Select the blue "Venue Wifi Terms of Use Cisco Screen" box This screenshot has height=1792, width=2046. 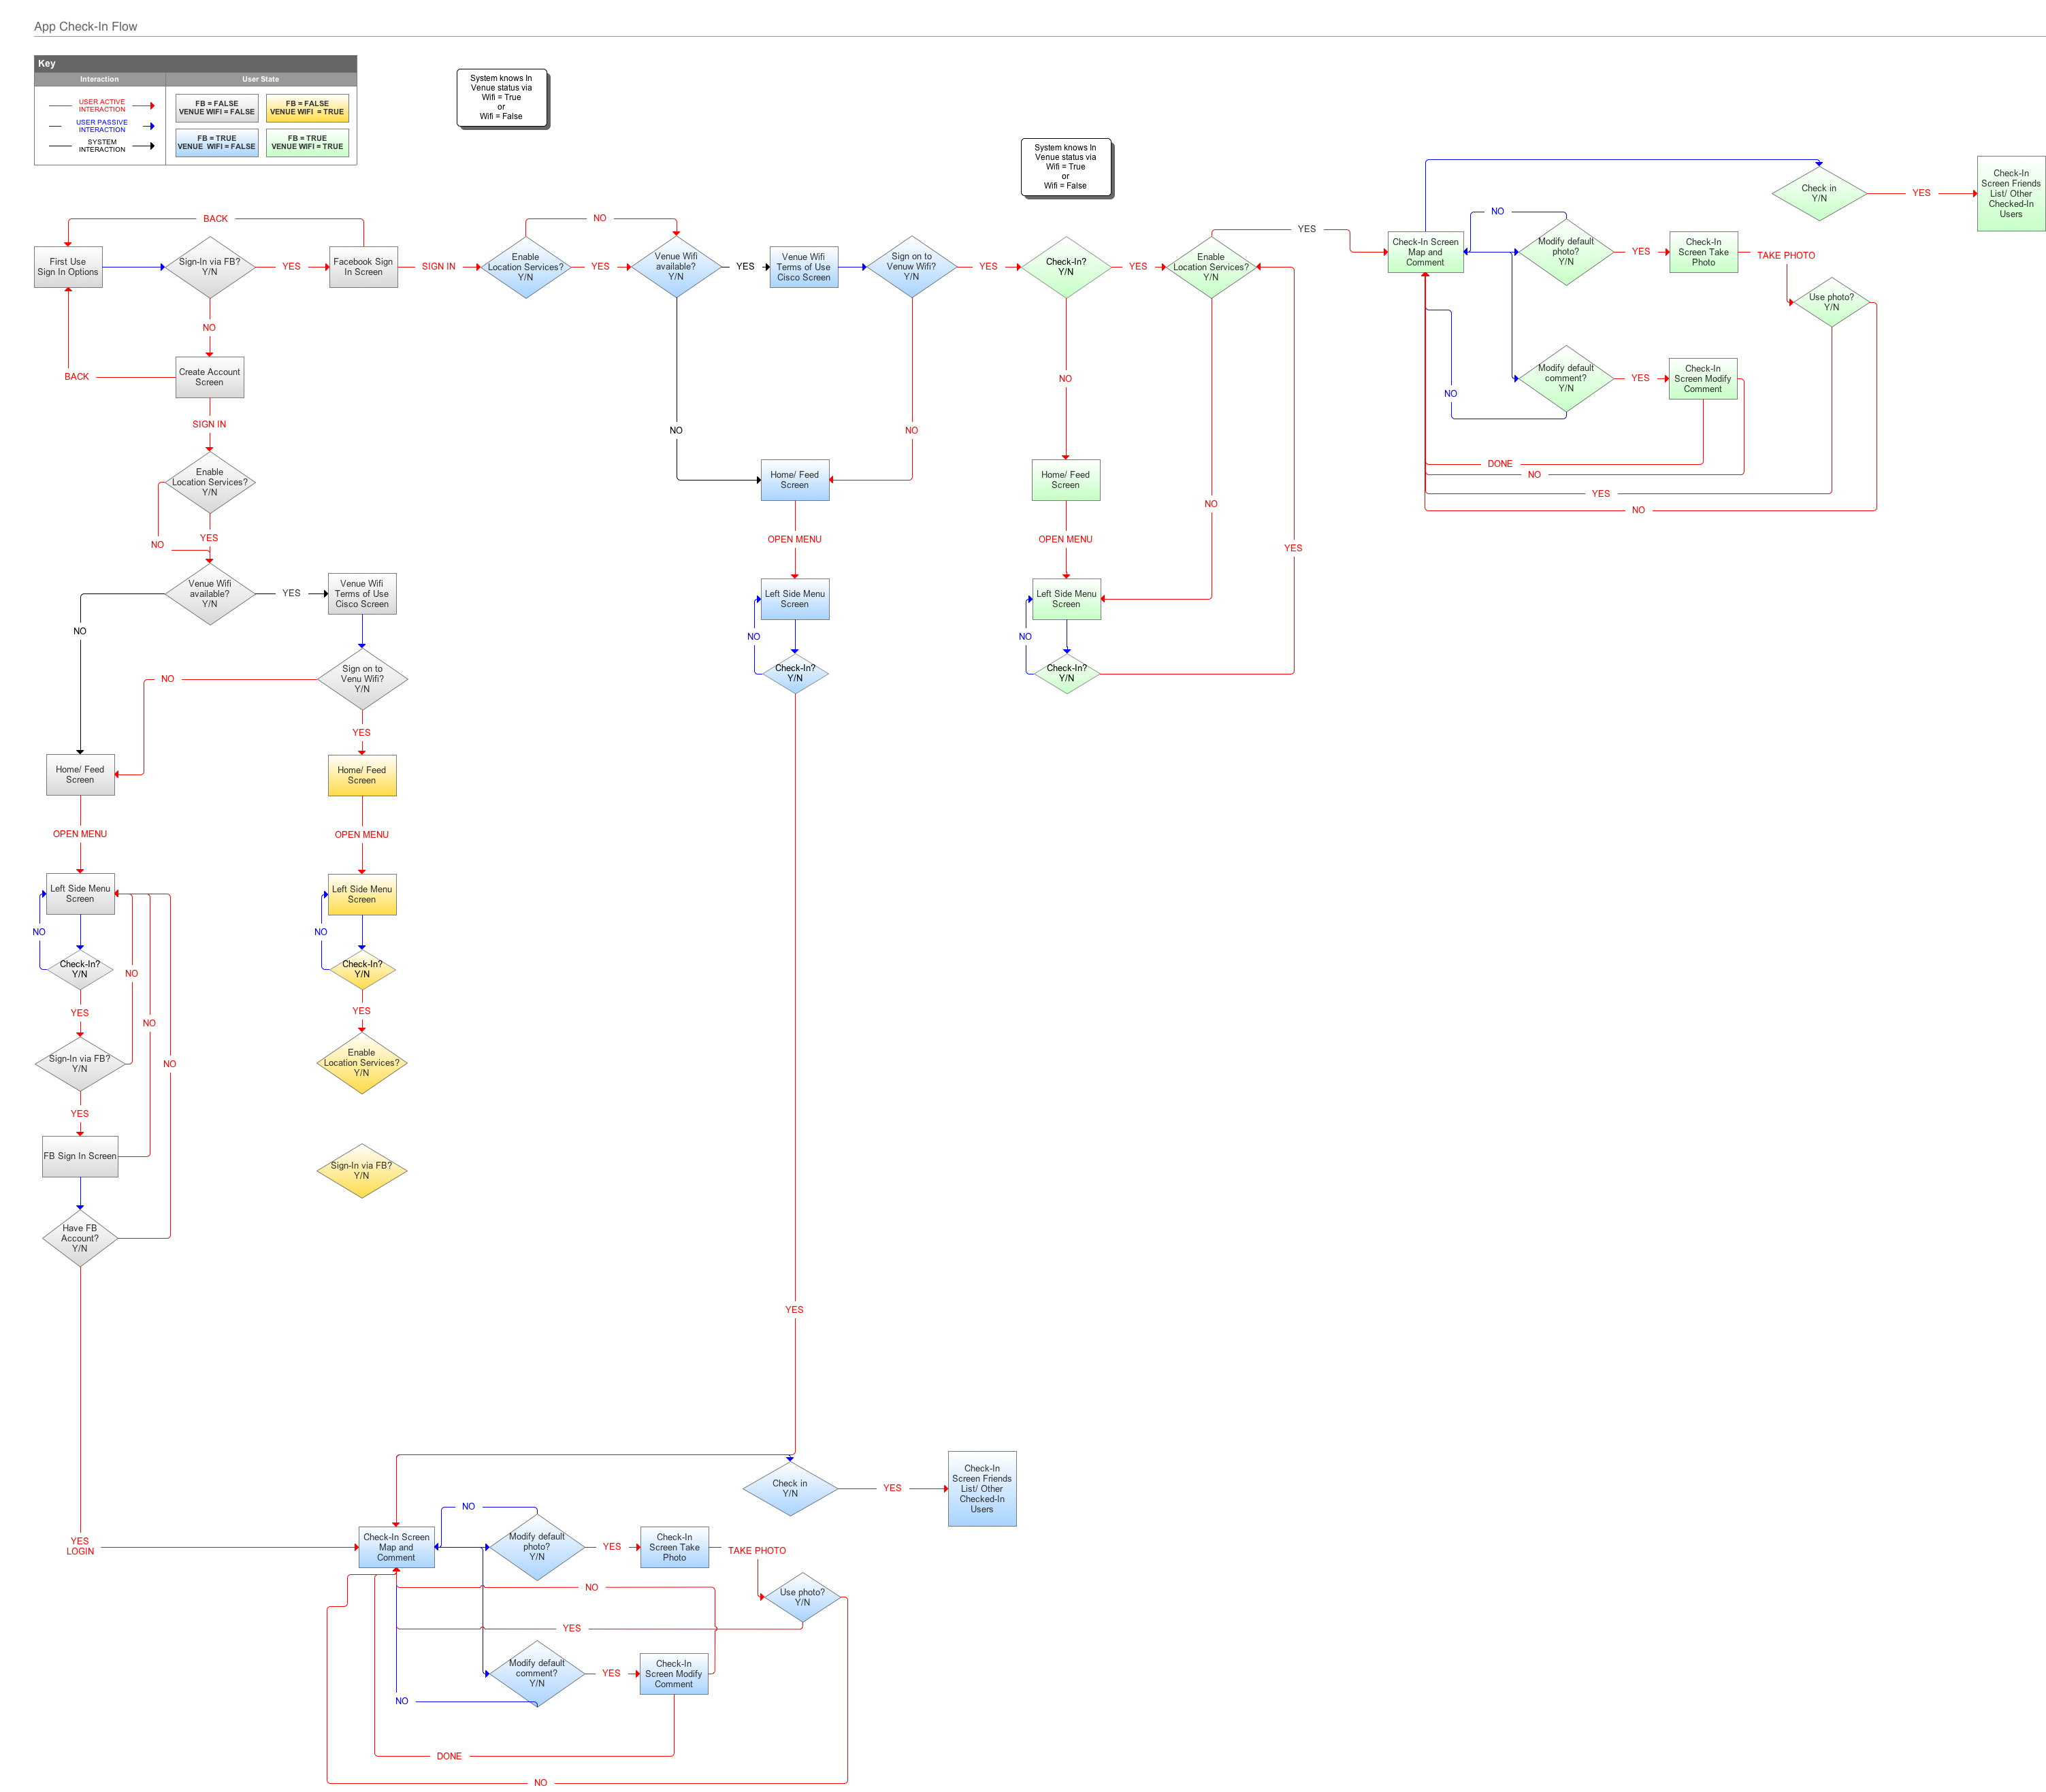click(804, 267)
